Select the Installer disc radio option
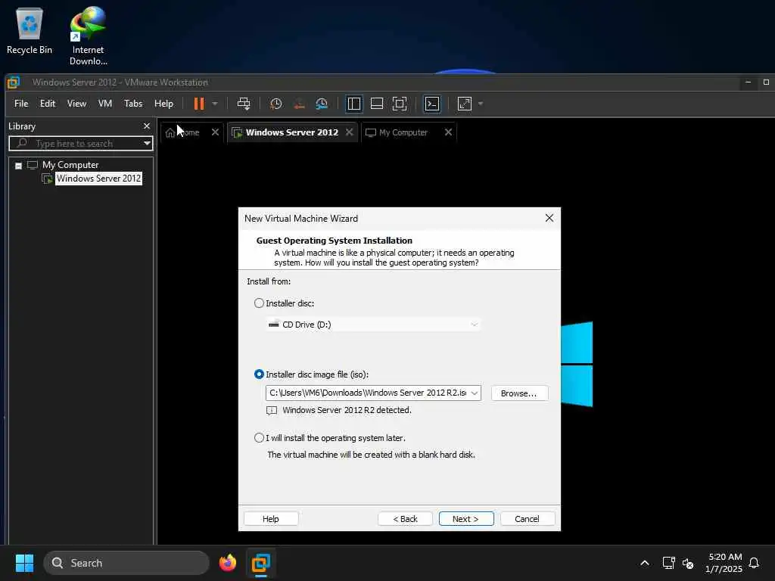775x581 pixels. click(259, 303)
